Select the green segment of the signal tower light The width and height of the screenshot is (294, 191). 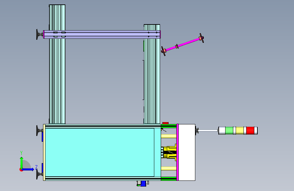point(229,131)
